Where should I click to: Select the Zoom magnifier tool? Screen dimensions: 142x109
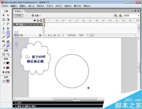8,54
